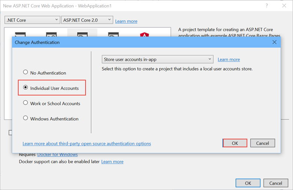This screenshot has height=190, width=293.
Task: Select the No Authentication option
Action: (26, 73)
